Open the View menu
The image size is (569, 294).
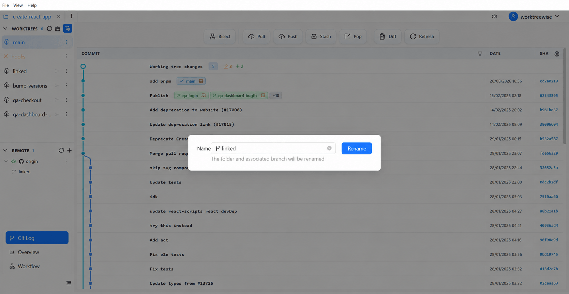click(x=18, y=5)
